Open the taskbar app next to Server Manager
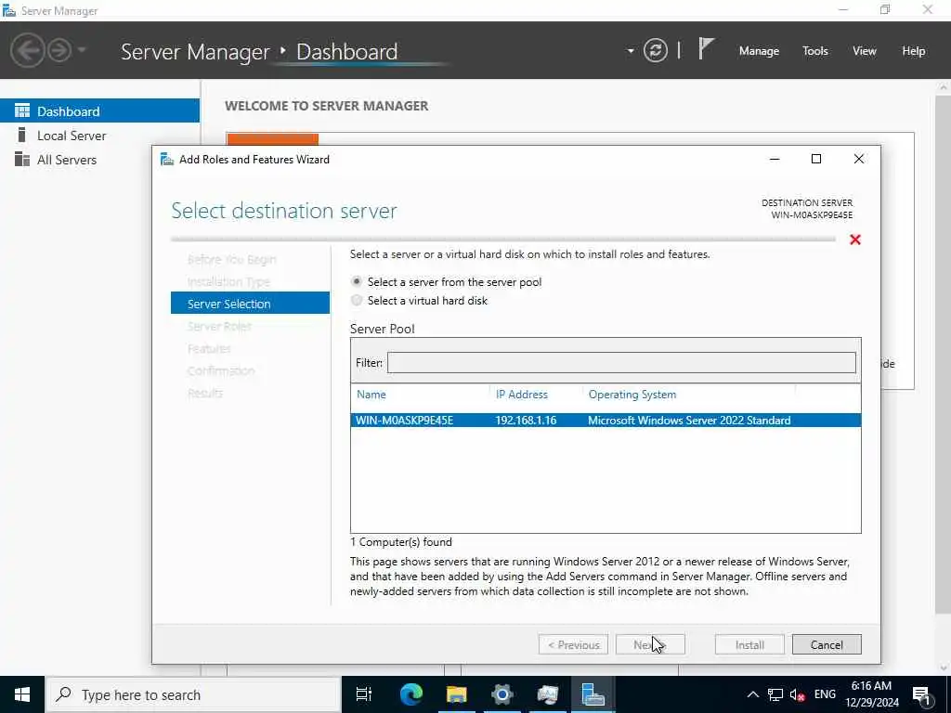The image size is (951, 713). tap(548, 694)
